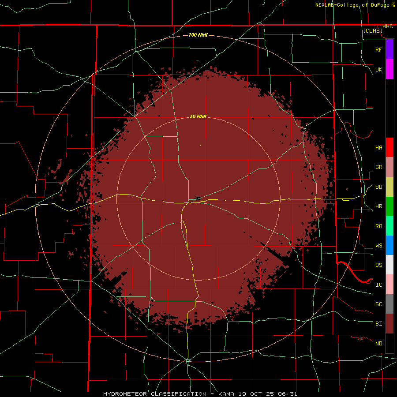Click the RF legend label

(x=378, y=50)
